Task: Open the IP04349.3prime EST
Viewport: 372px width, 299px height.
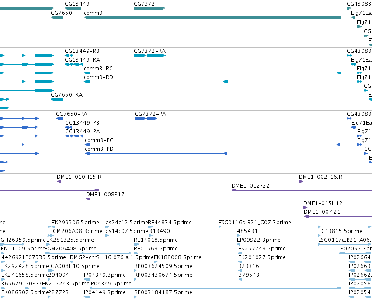Action: [105, 275]
